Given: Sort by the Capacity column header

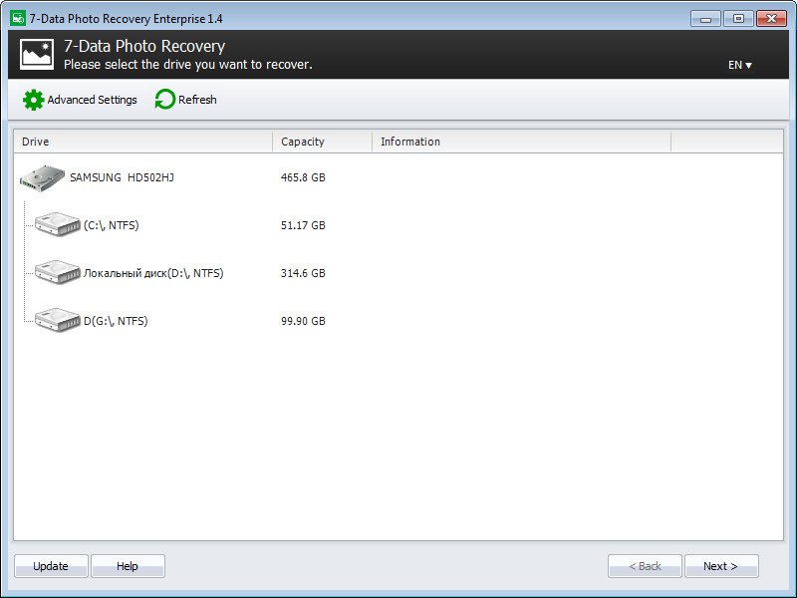Looking at the screenshot, I should pos(322,142).
